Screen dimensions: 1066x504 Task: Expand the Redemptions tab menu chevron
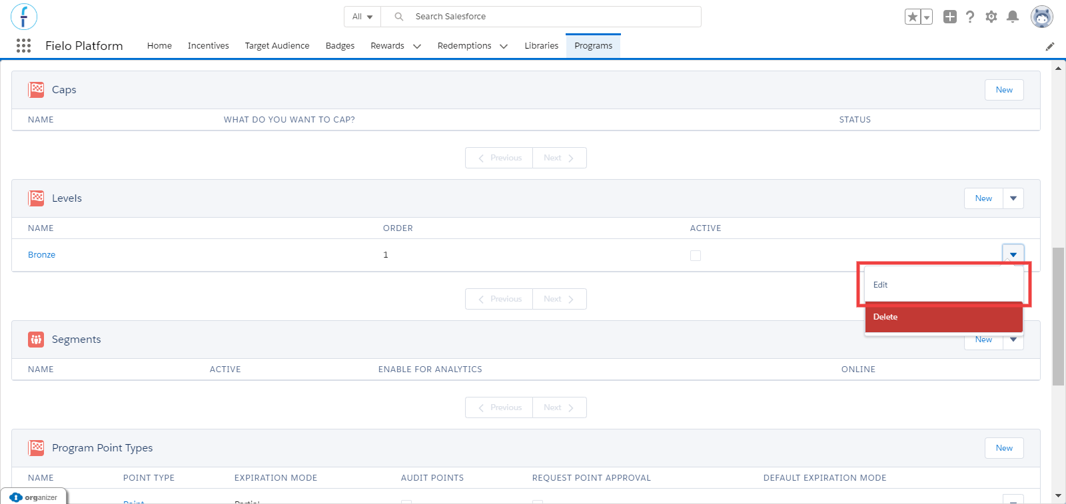click(x=504, y=46)
